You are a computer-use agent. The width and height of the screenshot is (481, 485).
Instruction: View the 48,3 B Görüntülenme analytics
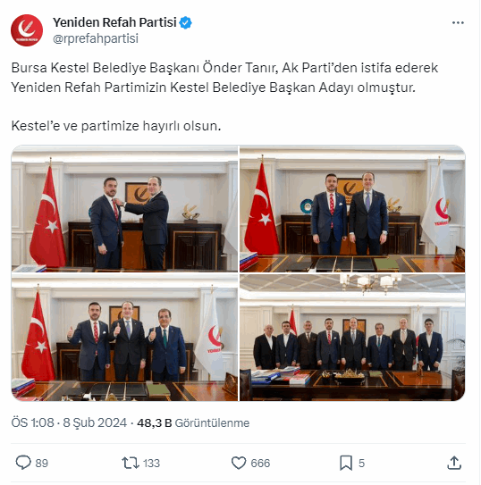click(193, 422)
